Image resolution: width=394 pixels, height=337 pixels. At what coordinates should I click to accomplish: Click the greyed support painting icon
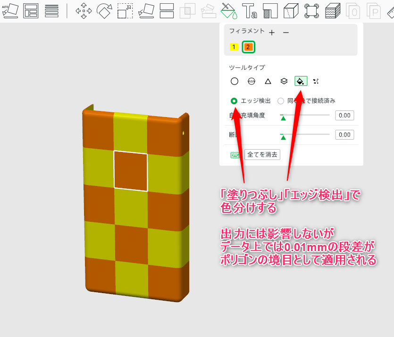209,11
